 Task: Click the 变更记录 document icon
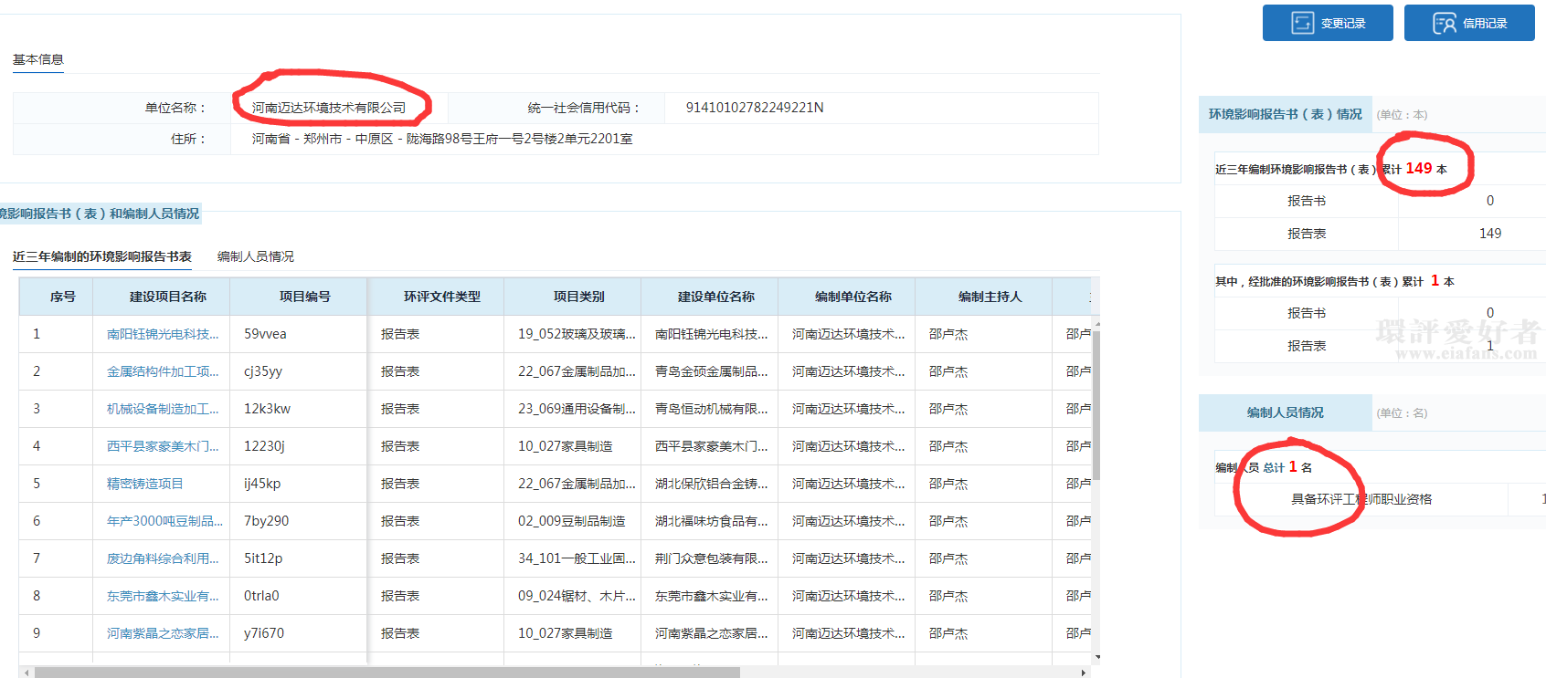pos(1302,23)
